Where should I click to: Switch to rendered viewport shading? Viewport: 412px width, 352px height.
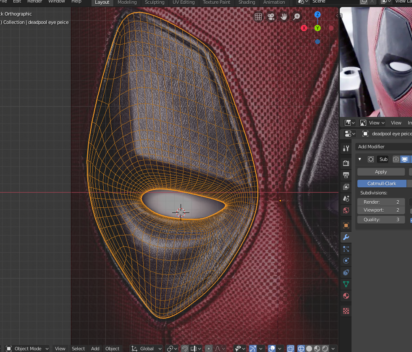325,349
